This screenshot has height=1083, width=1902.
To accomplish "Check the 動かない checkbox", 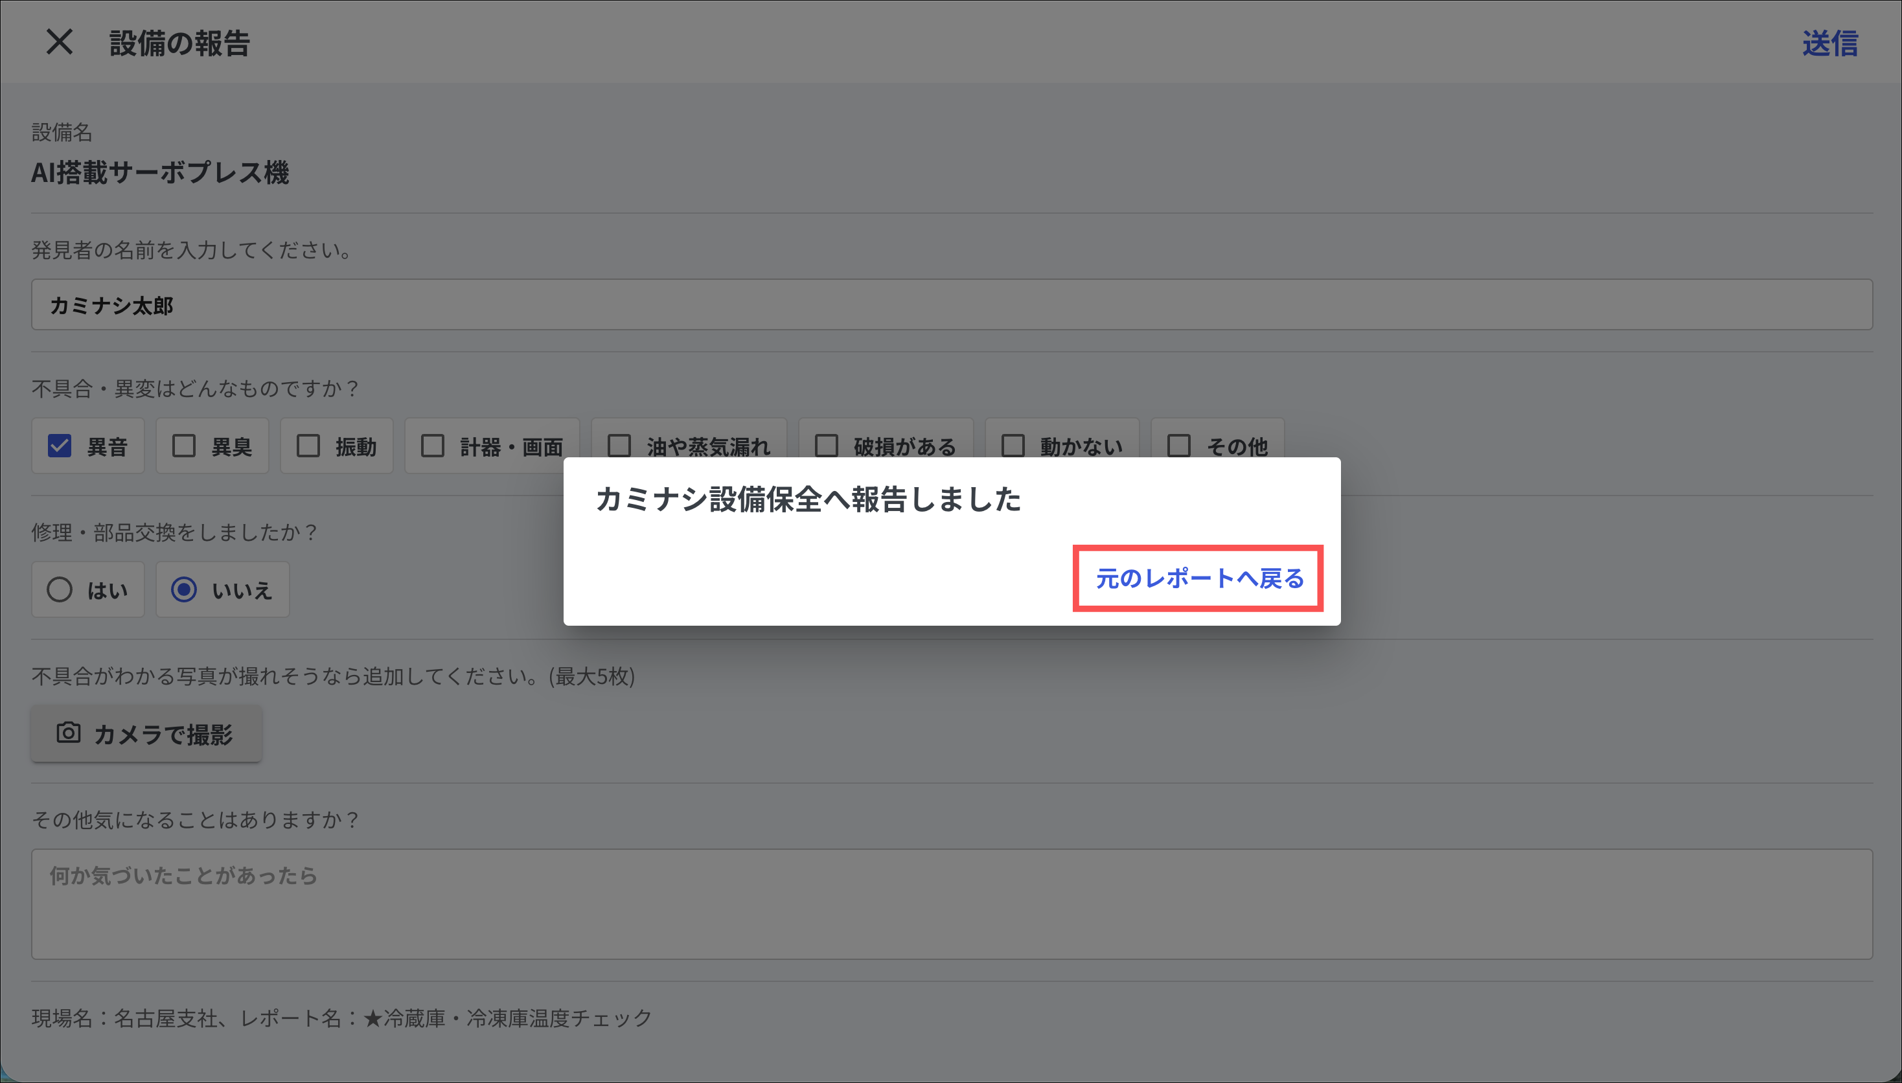I will pos(1013,446).
